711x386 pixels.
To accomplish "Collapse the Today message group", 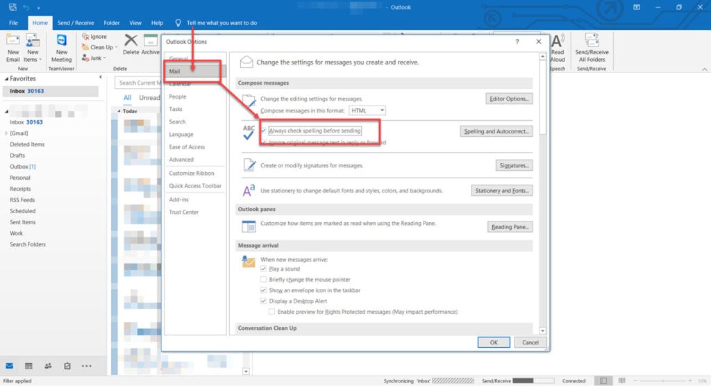I will [x=119, y=110].
